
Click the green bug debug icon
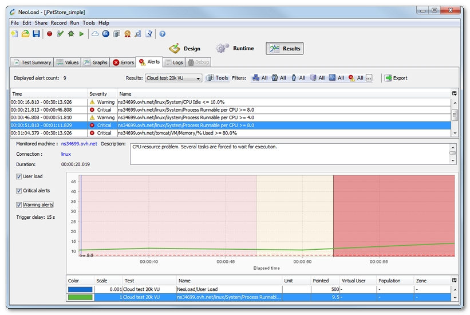[x=71, y=34]
